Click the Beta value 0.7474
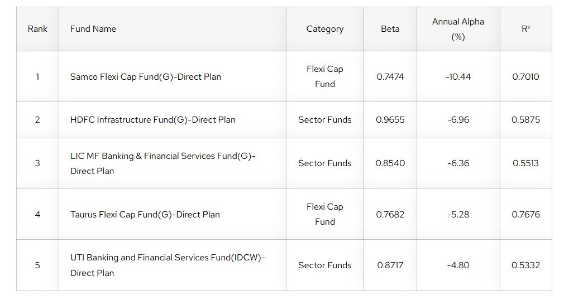 tap(390, 77)
